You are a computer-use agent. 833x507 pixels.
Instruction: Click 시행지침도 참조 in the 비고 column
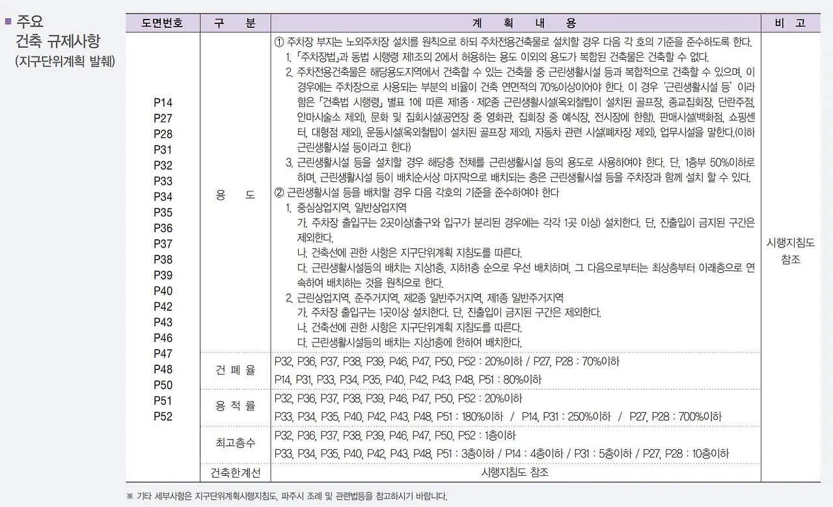pos(791,251)
